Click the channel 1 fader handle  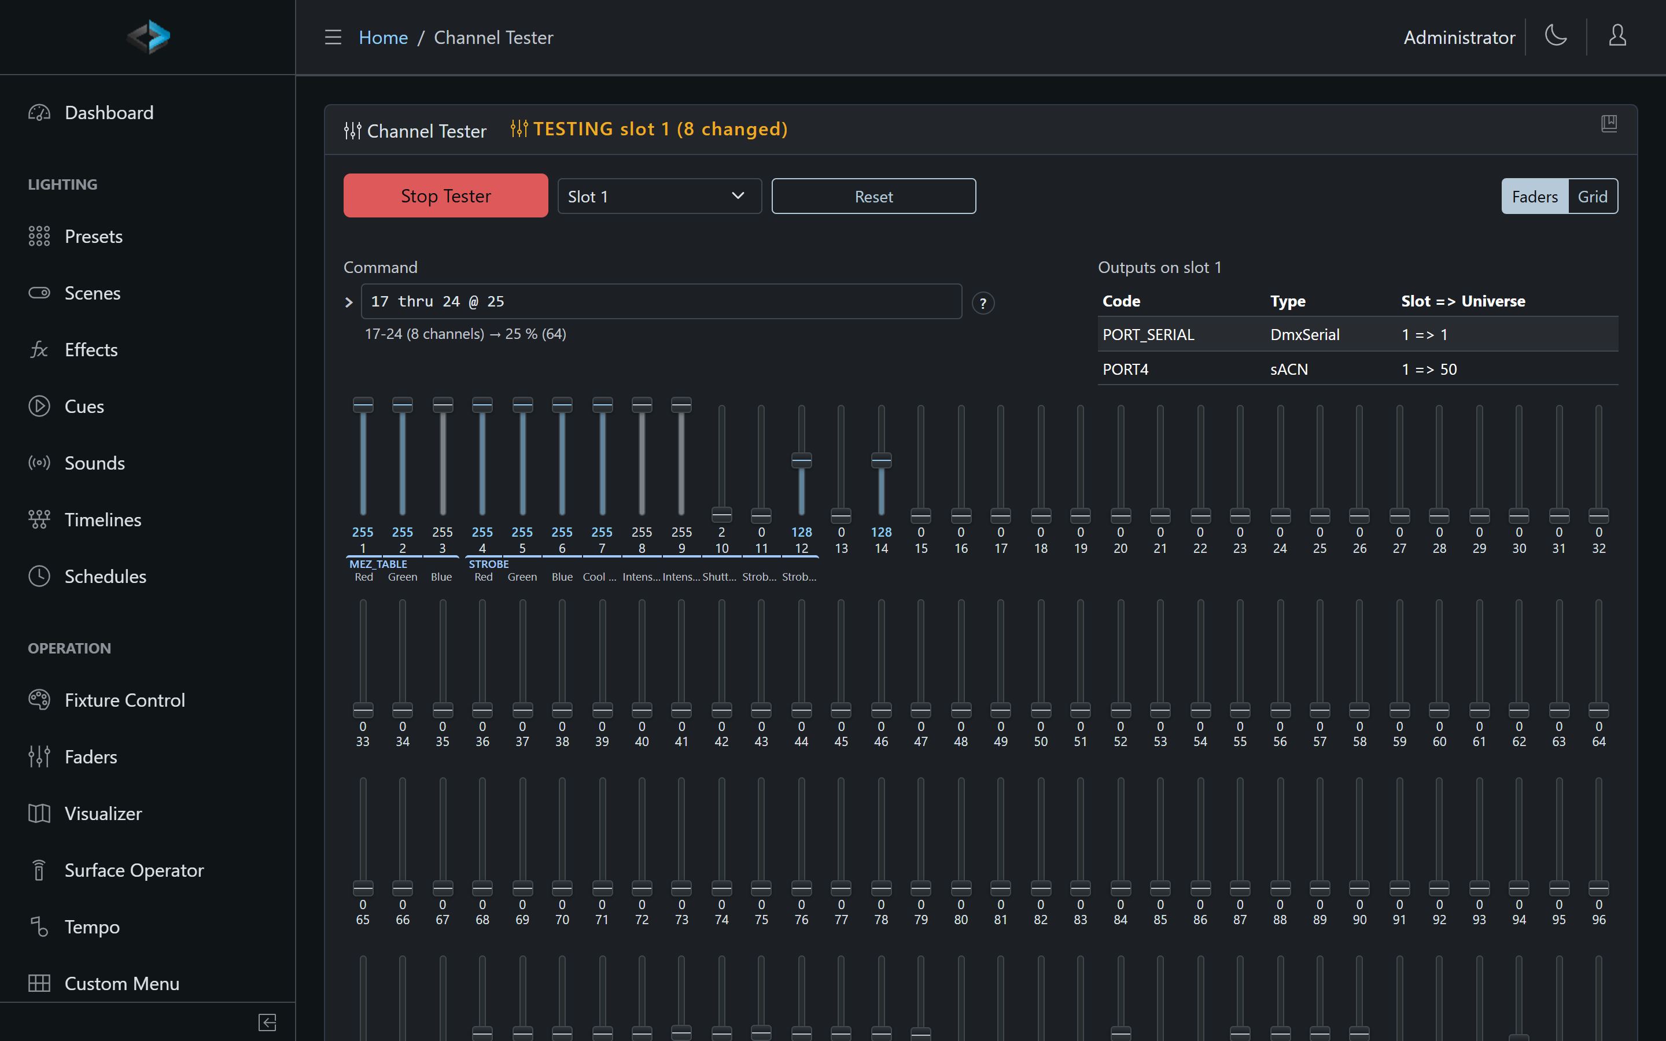[x=363, y=405]
